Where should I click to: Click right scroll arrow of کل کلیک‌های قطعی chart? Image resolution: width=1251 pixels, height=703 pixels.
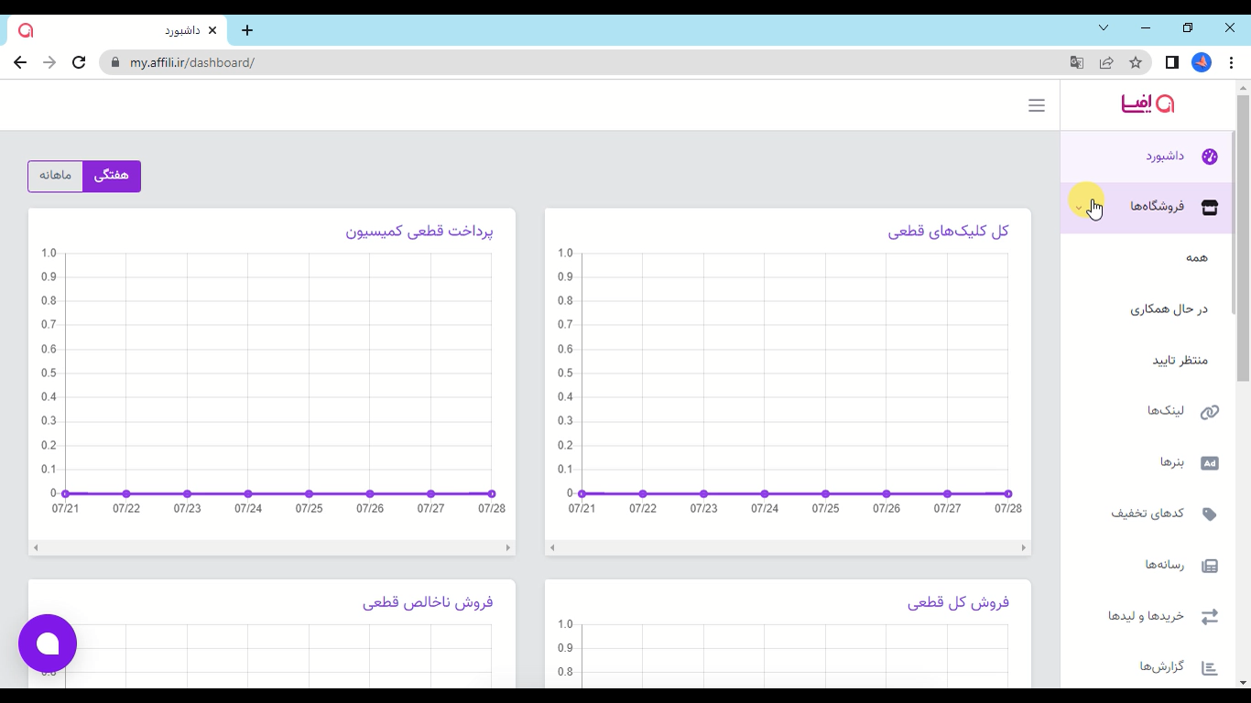[x=1024, y=547]
